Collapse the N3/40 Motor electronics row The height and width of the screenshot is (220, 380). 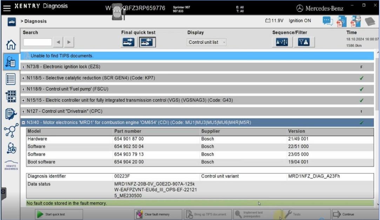[24, 123]
